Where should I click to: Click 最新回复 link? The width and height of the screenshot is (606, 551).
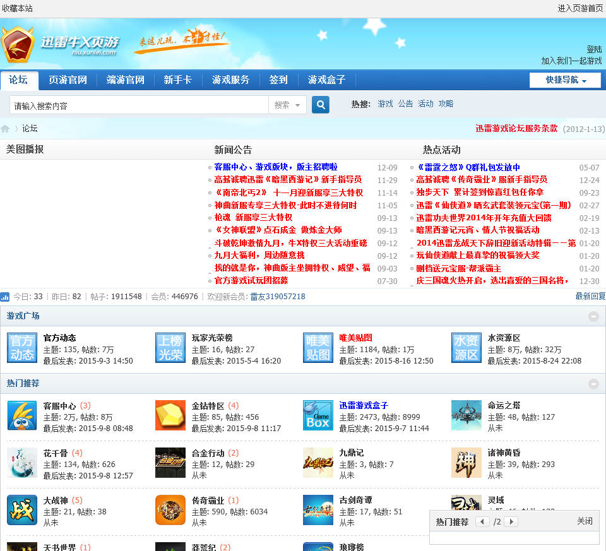click(x=590, y=296)
